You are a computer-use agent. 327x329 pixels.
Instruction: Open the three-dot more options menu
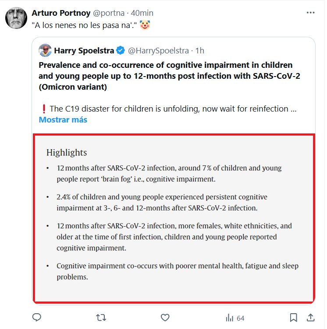point(310,13)
